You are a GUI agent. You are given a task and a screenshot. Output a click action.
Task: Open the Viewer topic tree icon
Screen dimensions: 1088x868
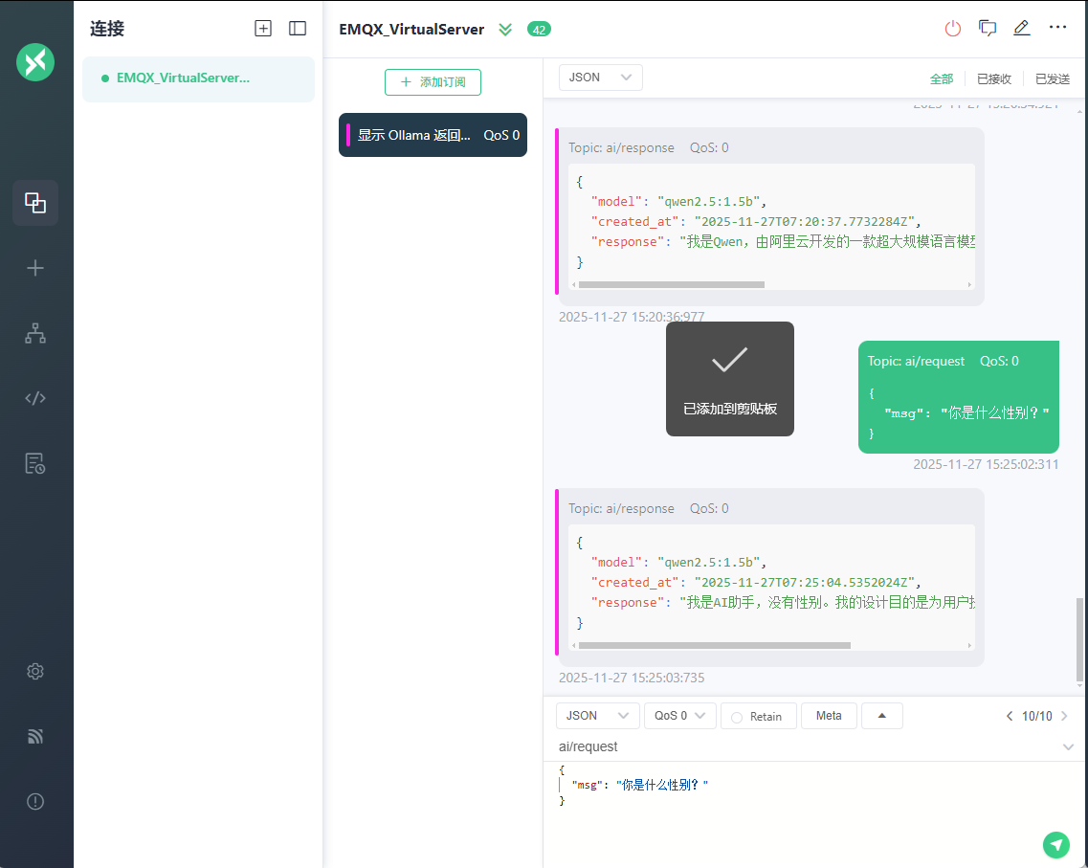(x=35, y=333)
